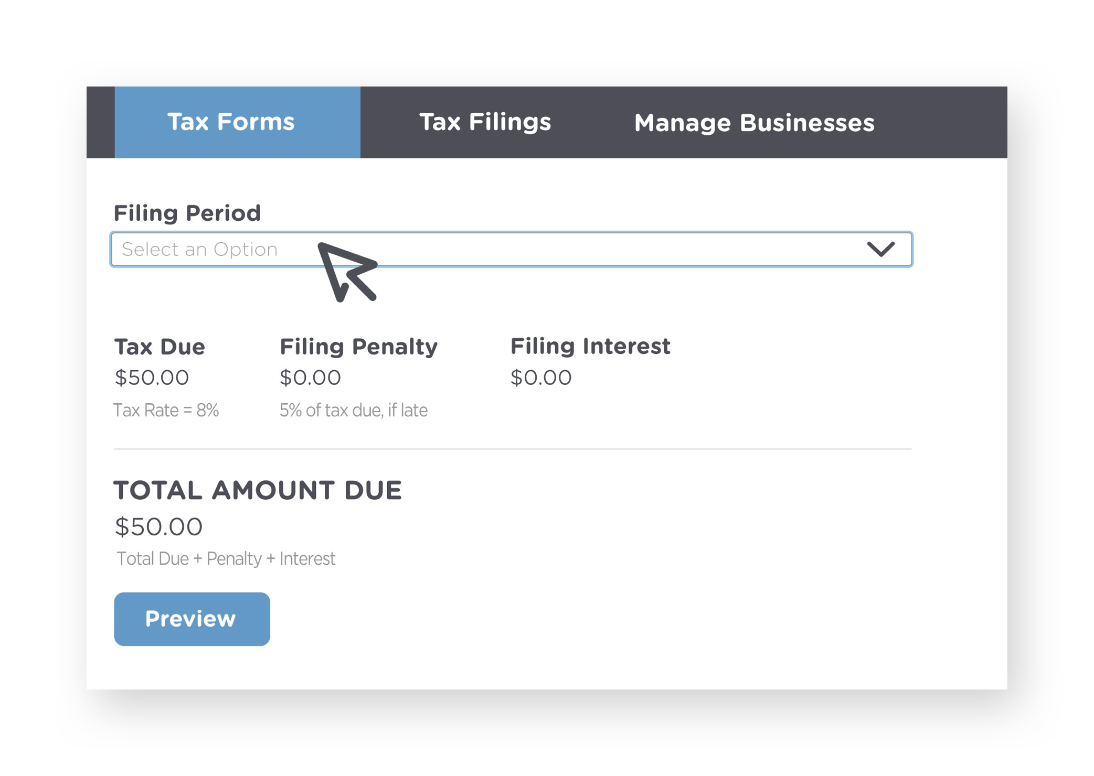Select the Tax Due heading

click(x=160, y=347)
